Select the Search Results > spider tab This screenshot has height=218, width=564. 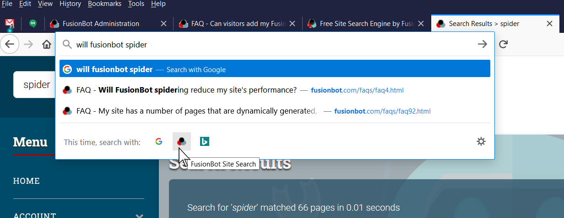click(x=484, y=24)
